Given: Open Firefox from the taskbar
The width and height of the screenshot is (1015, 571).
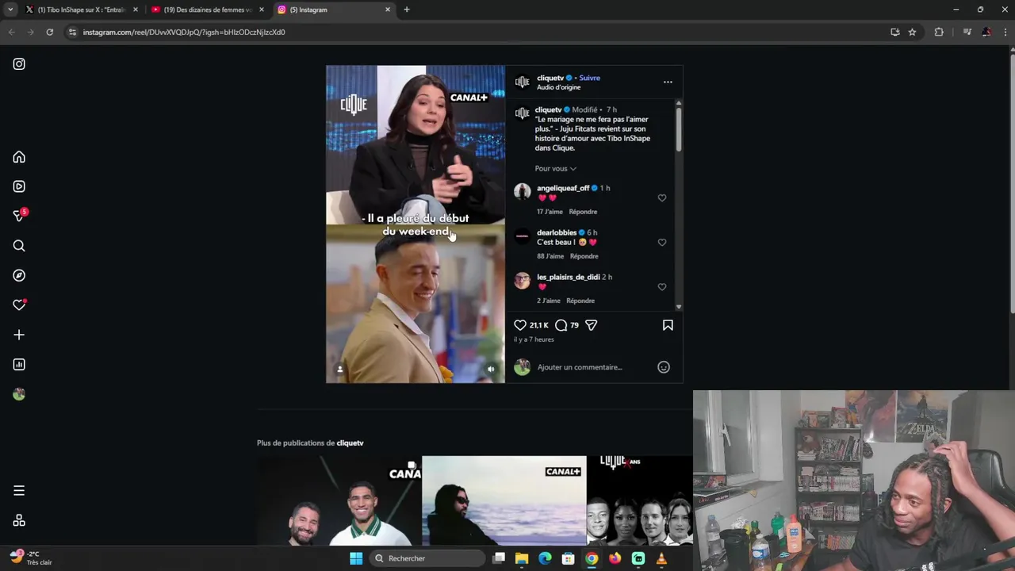Looking at the screenshot, I should pyautogui.click(x=615, y=558).
